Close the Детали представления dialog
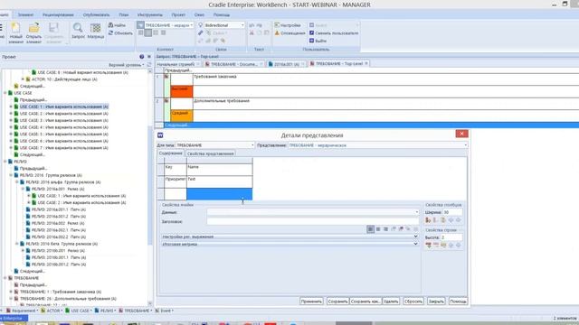This screenshot has width=579, height=325. tap(461, 134)
